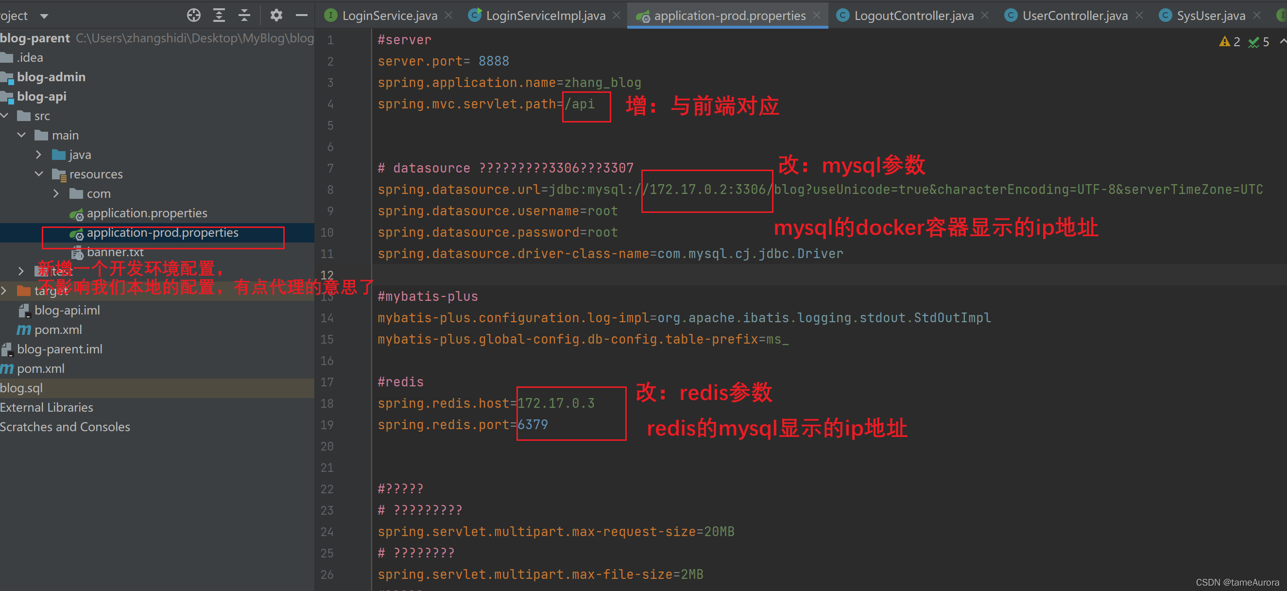
Task: Open project panel settings gear
Action: coord(276,16)
